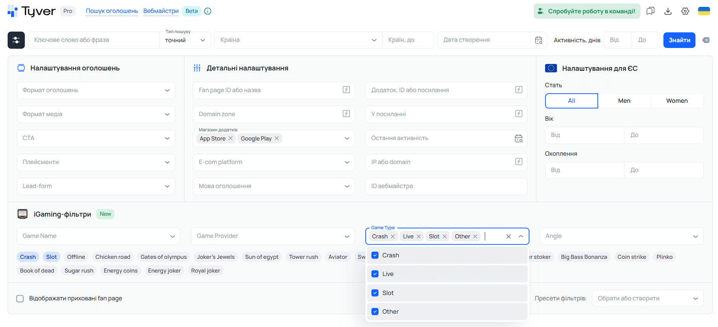Click the formula icon in У посиланні field
The height and width of the screenshot is (327, 718).
pyautogui.click(x=519, y=114)
